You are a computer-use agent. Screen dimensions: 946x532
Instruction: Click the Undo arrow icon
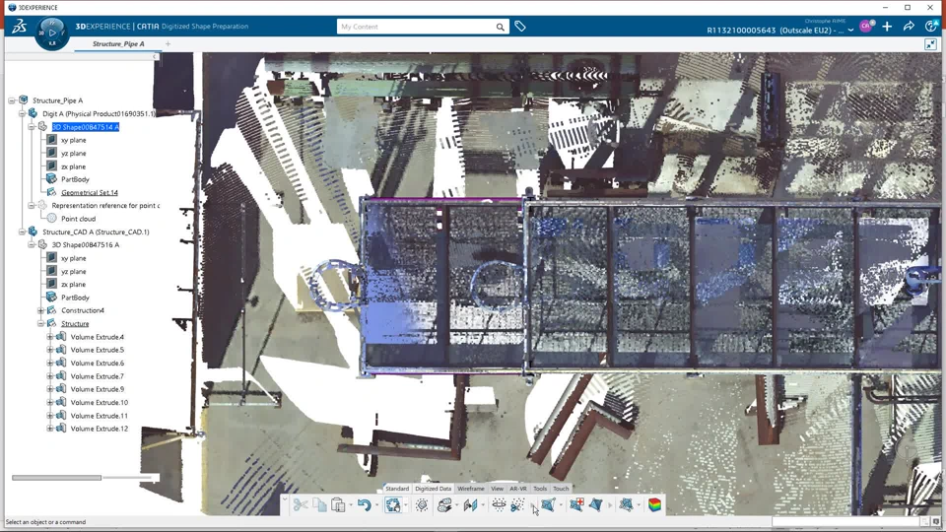364,504
